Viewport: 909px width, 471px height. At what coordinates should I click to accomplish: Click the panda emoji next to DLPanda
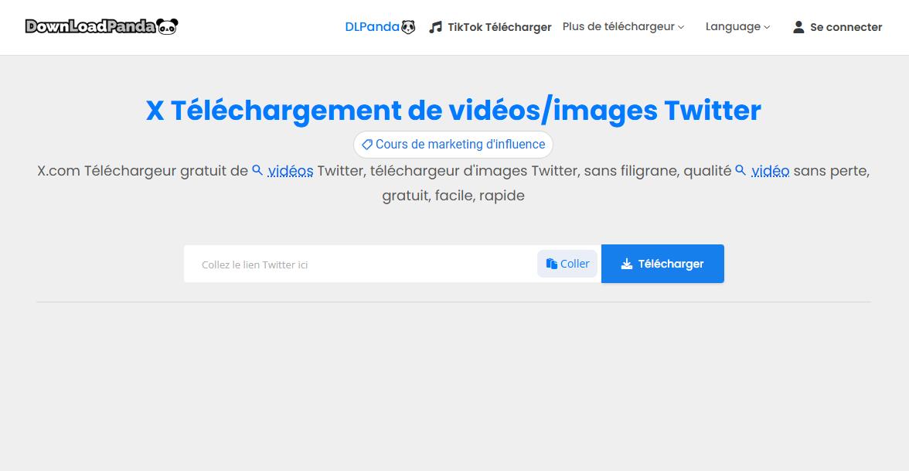[x=409, y=26]
